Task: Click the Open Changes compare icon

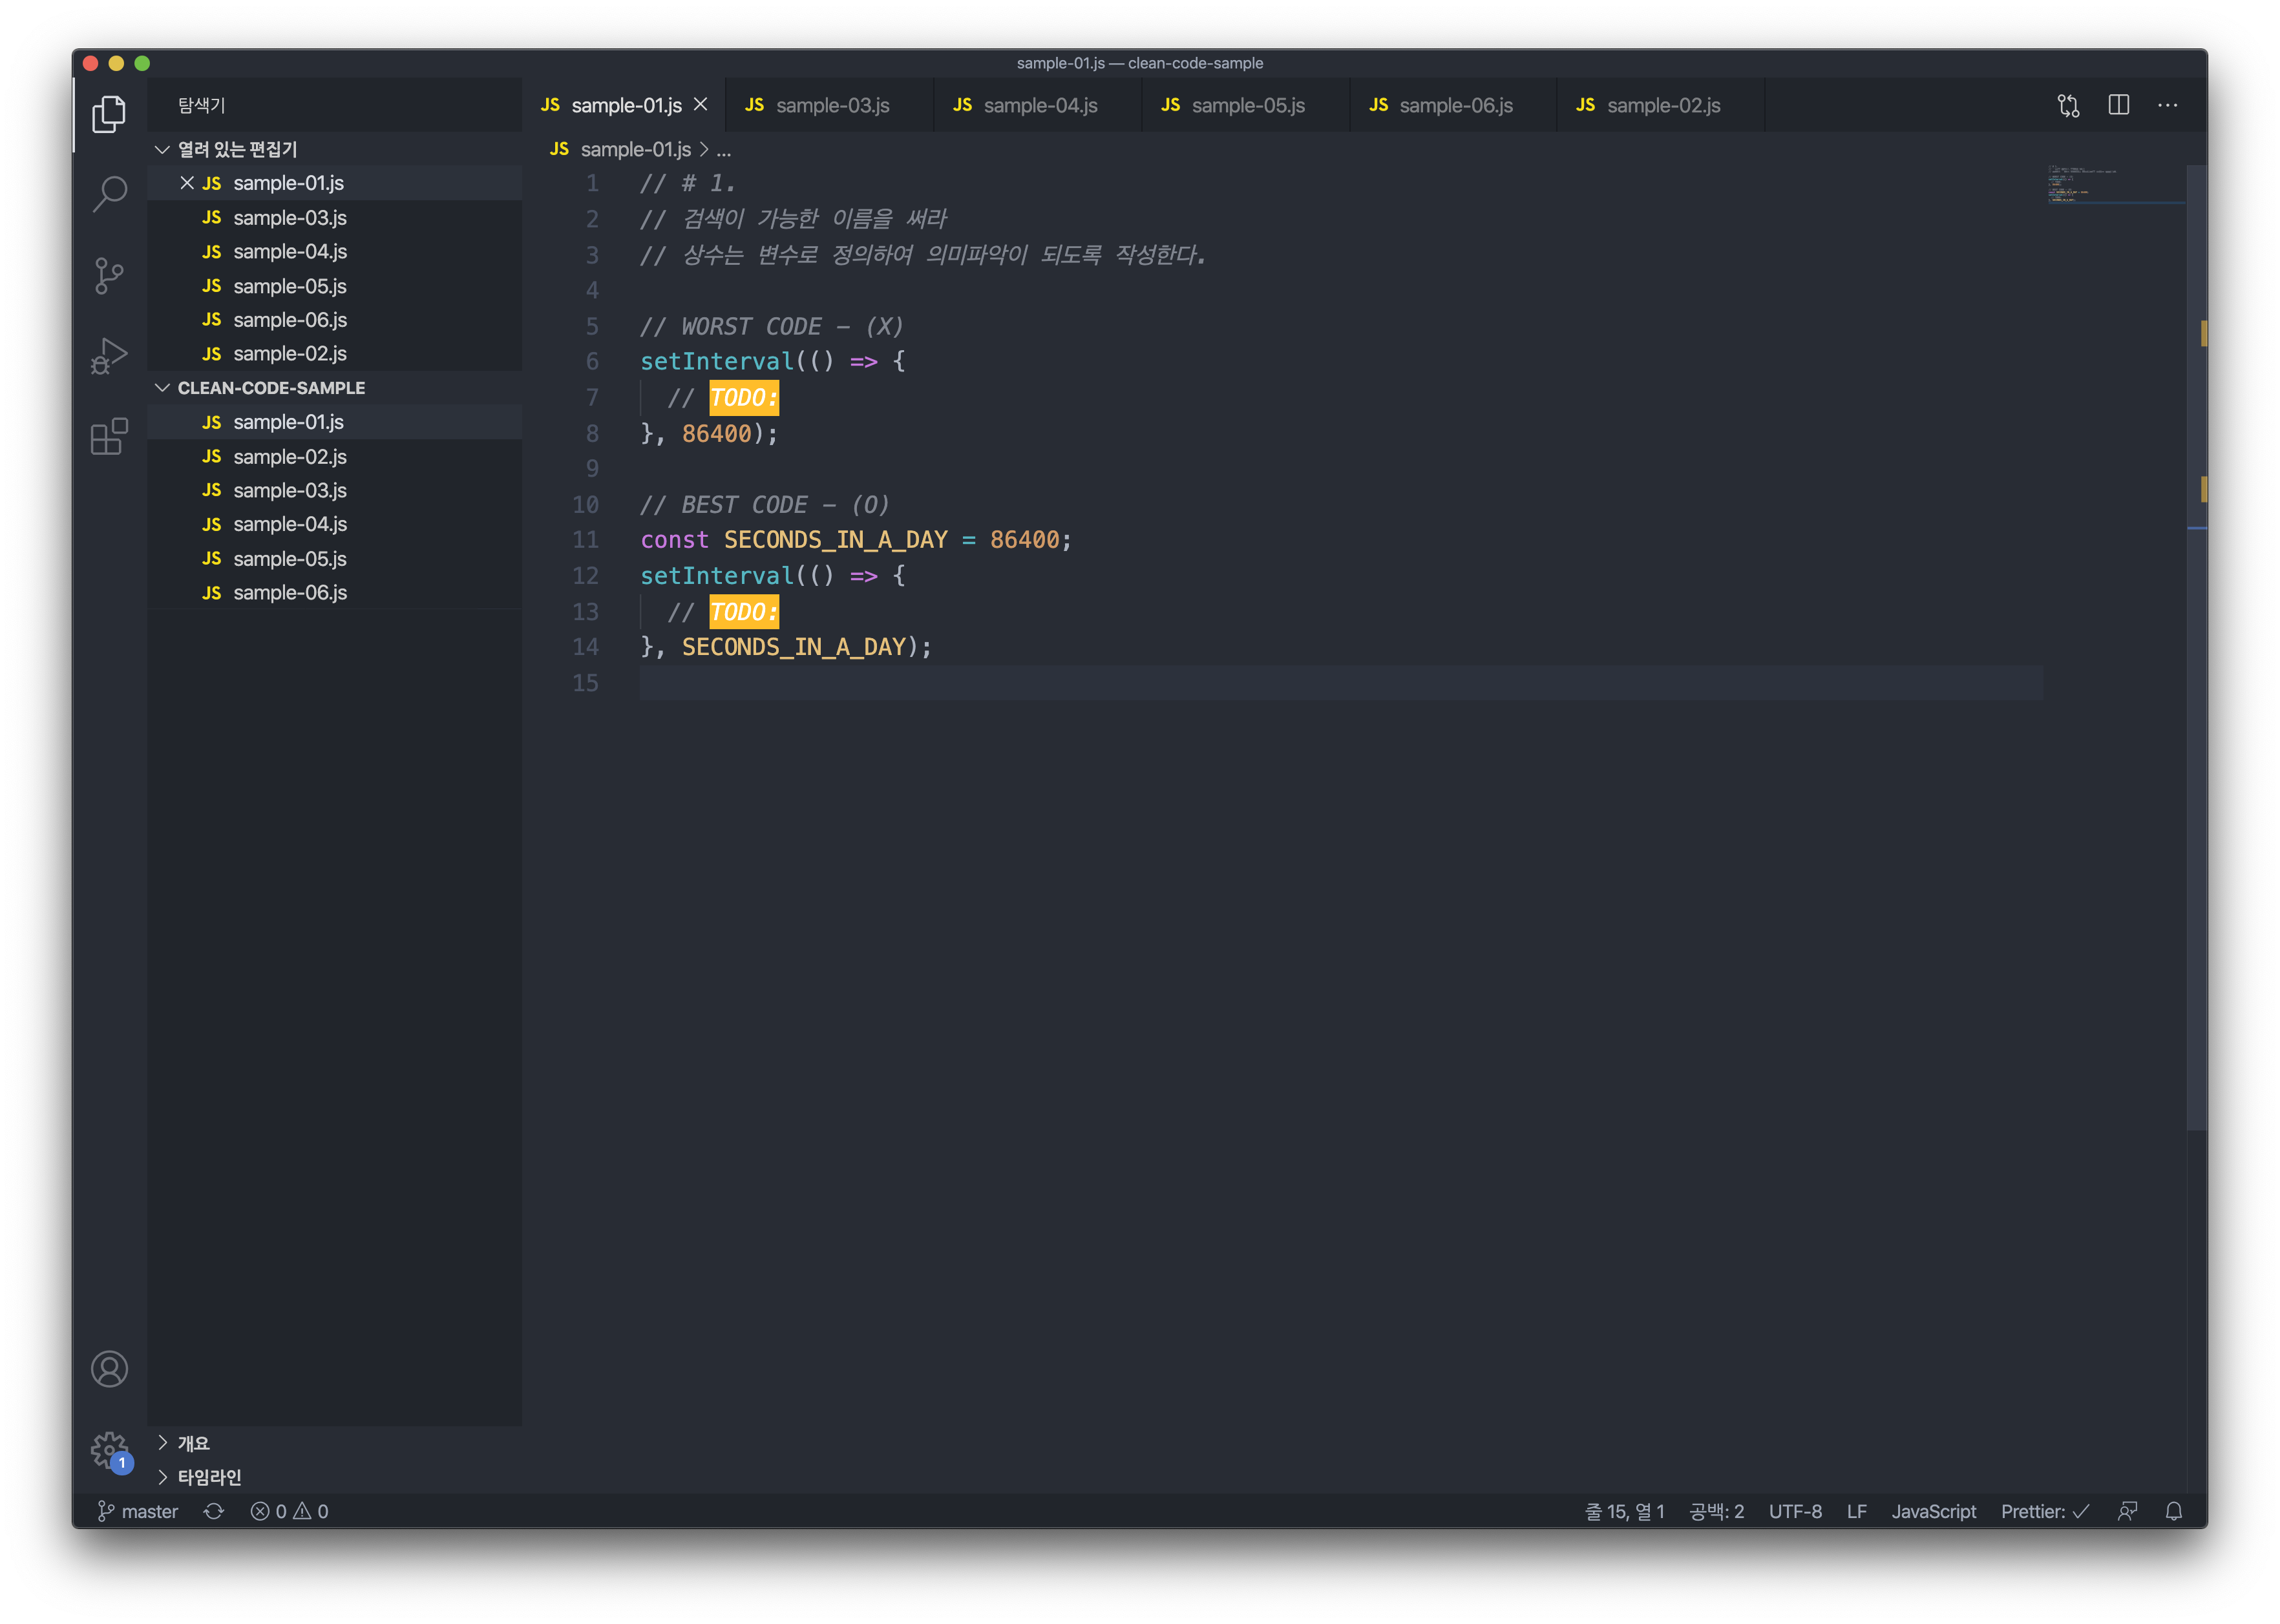Action: point(2068,105)
